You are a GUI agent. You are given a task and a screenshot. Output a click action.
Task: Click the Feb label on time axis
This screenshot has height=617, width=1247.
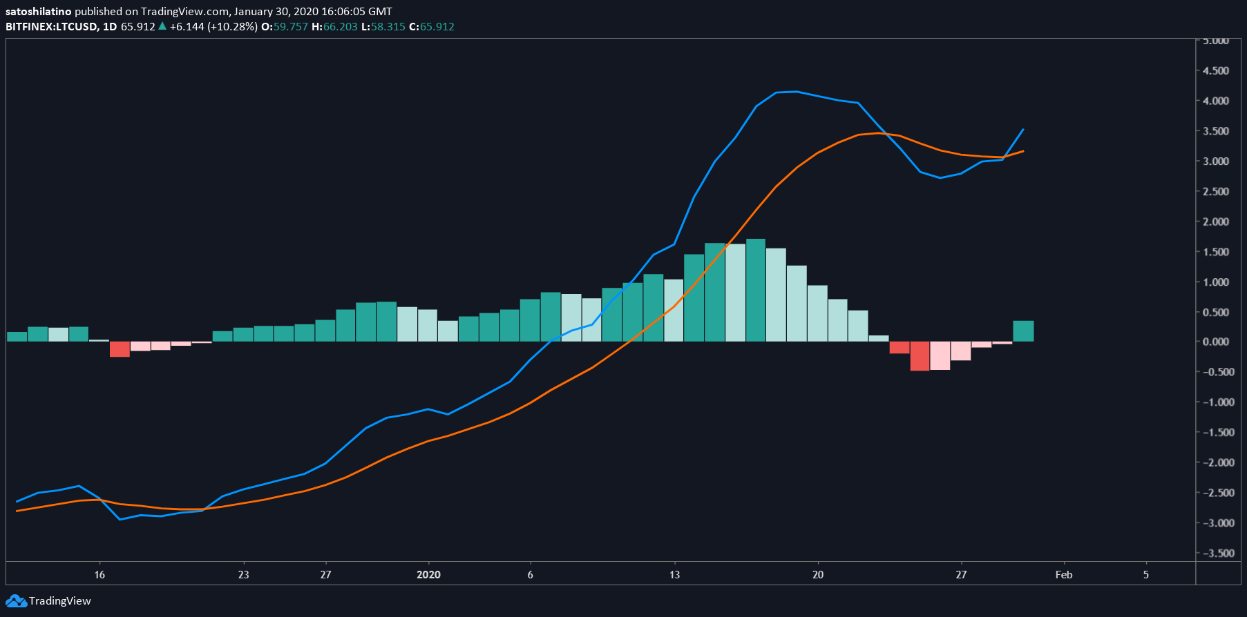tap(1064, 575)
